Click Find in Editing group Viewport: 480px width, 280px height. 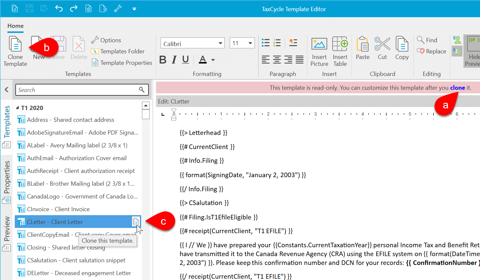tap(427, 40)
